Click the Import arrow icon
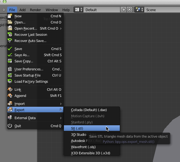 pyautogui.click(x=10, y=103)
